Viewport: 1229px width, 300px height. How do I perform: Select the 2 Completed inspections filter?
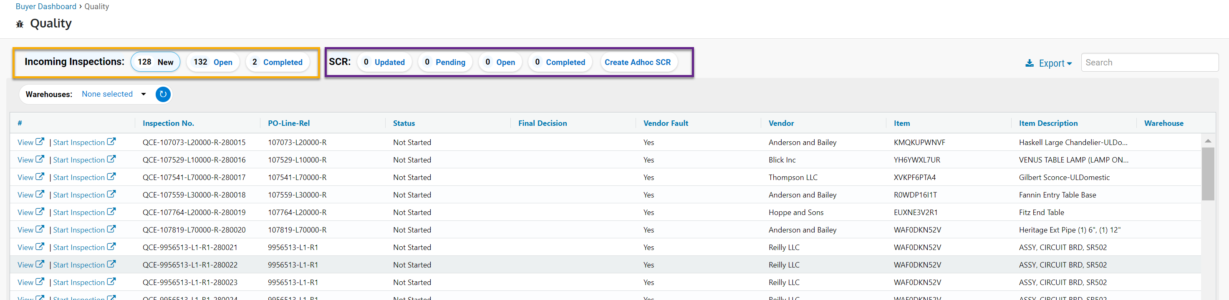pyautogui.click(x=277, y=62)
